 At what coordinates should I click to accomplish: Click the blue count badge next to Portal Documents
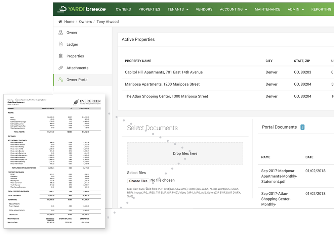click(302, 127)
